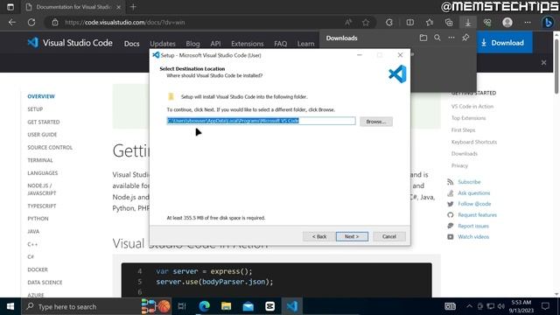
Task: Open the browser profile avatar
Action: [507, 22]
